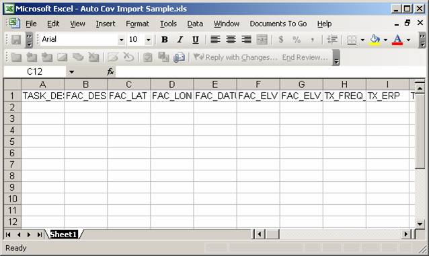Viewport: 429px width, 256px height.
Task: Click into the formula bar
Action: [271, 72]
